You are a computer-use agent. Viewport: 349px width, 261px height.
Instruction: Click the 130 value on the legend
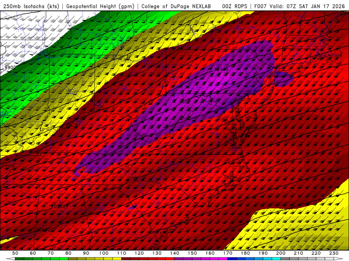157,253
